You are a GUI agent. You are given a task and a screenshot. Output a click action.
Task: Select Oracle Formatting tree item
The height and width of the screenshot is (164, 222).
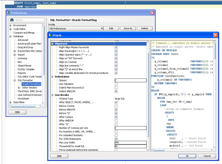[31, 84]
